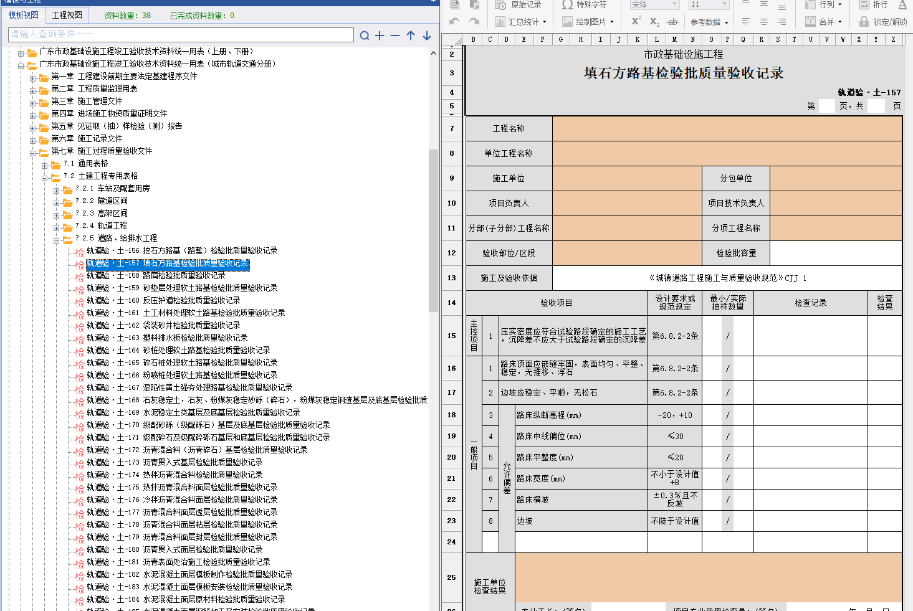Image resolution: width=913 pixels, height=611 pixels.
Task: Click the 分包单位 value cell
Action: [x=836, y=179]
